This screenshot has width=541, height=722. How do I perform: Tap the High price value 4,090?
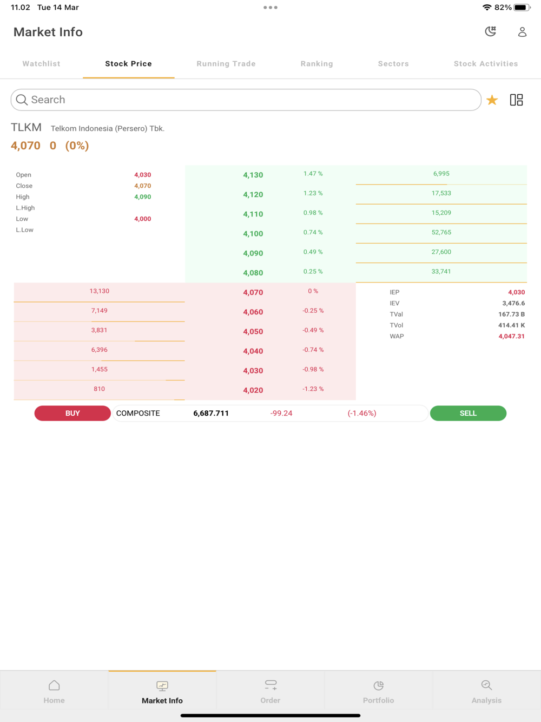click(143, 197)
